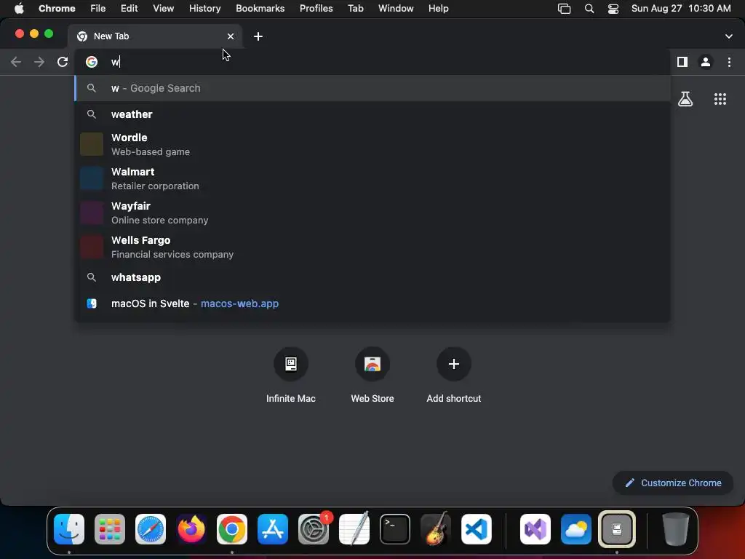
Task: Open the Apple menu
Action: [x=19, y=8]
